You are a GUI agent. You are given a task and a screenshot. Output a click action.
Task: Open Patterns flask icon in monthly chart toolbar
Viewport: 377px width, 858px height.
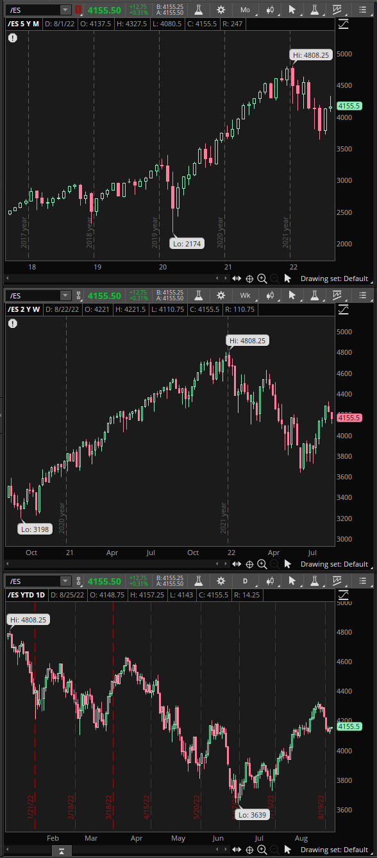click(314, 10)
